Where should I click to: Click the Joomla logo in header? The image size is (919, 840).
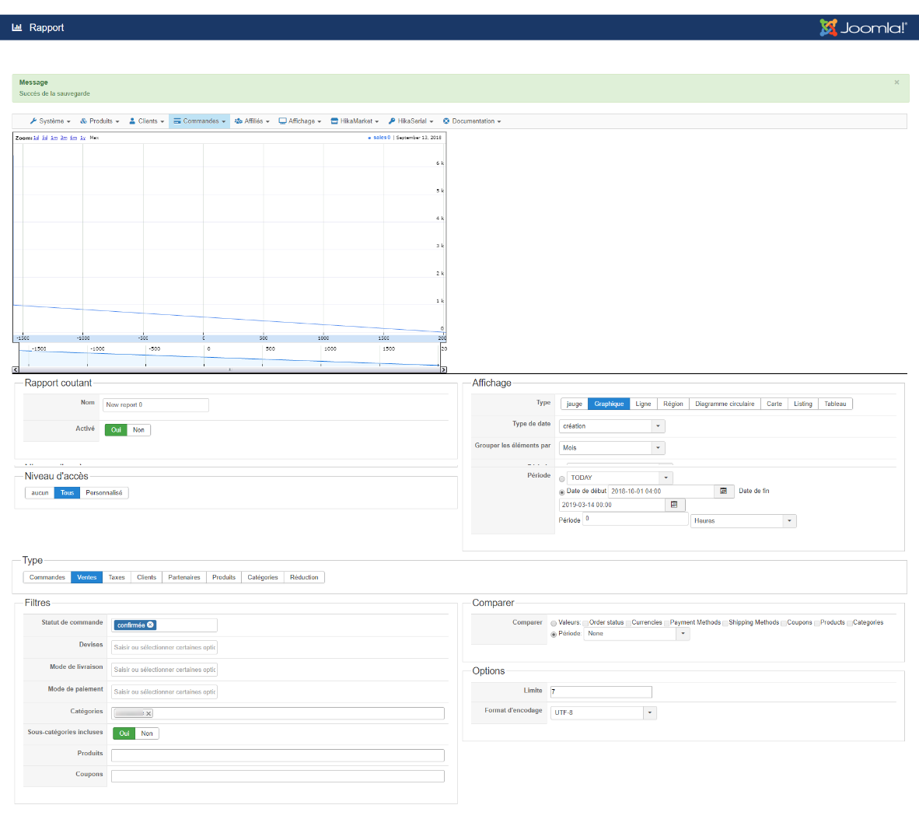pos(862,28)
